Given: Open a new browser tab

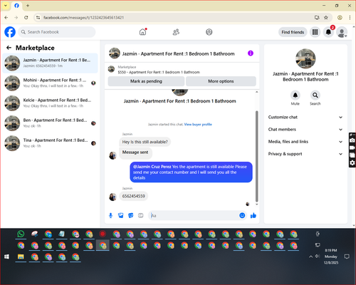Looking at the screenshot, I should (28, 6).
